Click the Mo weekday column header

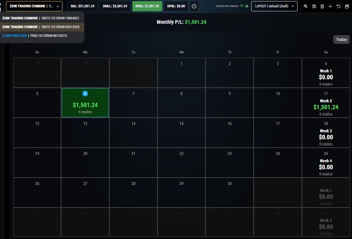85,52
